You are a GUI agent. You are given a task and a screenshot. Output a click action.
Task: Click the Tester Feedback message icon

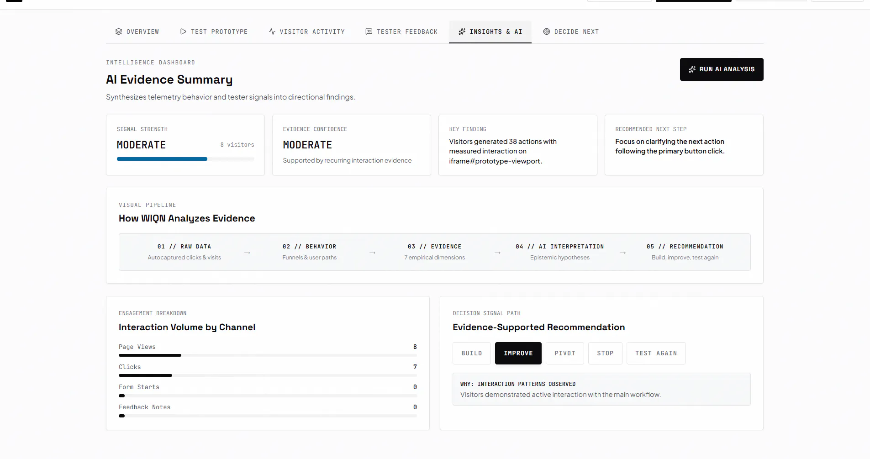(369, 32)
